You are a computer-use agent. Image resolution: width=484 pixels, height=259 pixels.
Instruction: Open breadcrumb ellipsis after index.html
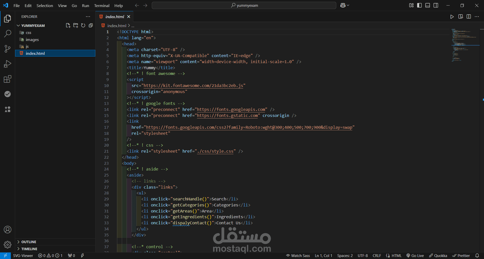click(x=133, y=26)
